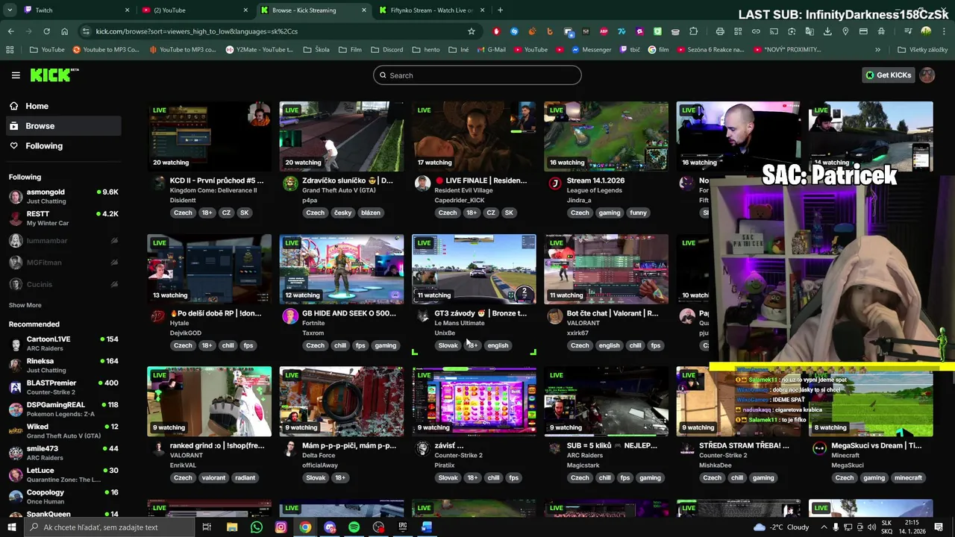This screenshot has height=537, width=955.
Task: Click radiant tag under ranked grind stream
Action: point(245,478)
